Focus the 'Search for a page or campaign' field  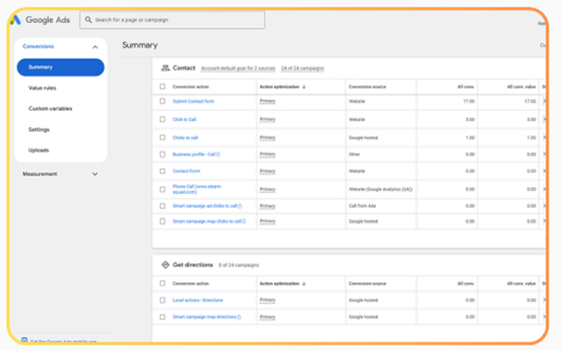pyautogui.click(x=172, y=20)
